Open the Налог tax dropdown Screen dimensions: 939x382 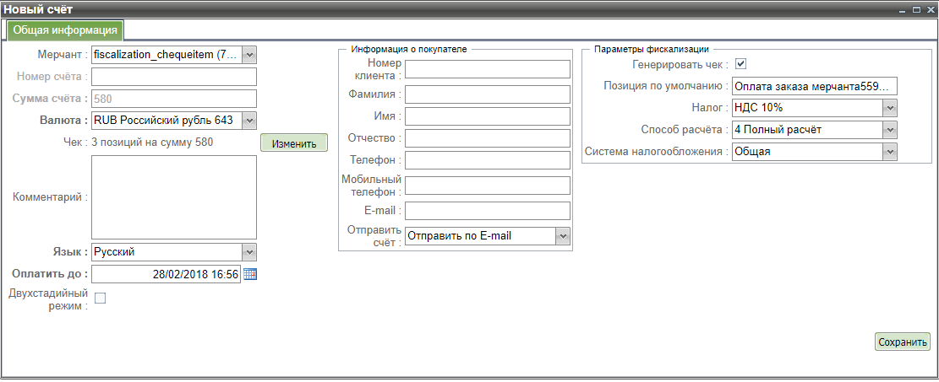click(889, 108)
